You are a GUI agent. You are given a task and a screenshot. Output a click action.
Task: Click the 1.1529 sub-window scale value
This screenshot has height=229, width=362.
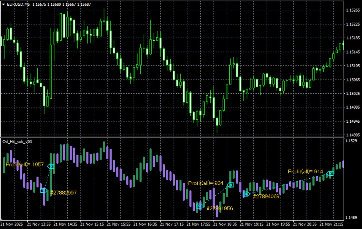coord(352,141)
